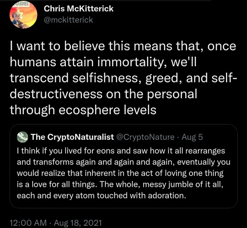Image resolution: width=247 pixels, height=228 pixels.
Task: Click the @CryptoNature handle
Action: (x=145, y=137)
